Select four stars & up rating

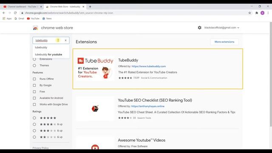(x=34, y=125)
